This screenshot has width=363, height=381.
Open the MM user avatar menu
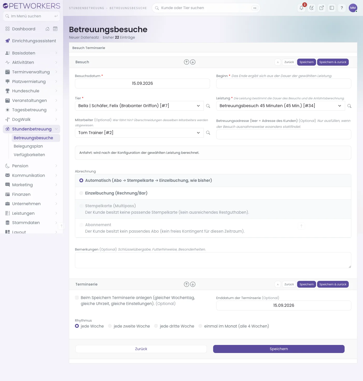[x=353, y=8]
